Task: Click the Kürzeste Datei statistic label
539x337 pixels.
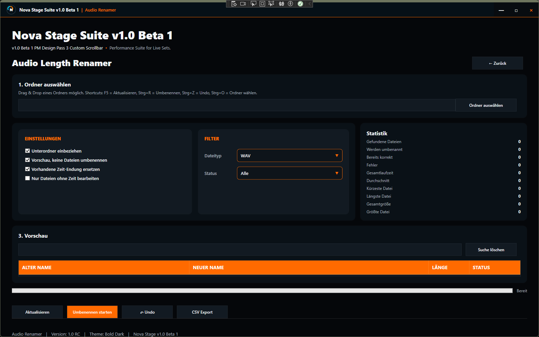Action: click(379, 189)
